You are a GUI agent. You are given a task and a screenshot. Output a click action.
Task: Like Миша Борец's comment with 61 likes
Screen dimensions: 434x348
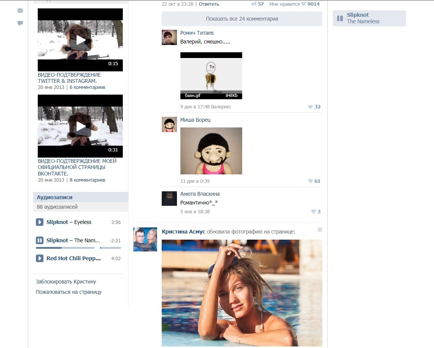click(x=314, y=181)
